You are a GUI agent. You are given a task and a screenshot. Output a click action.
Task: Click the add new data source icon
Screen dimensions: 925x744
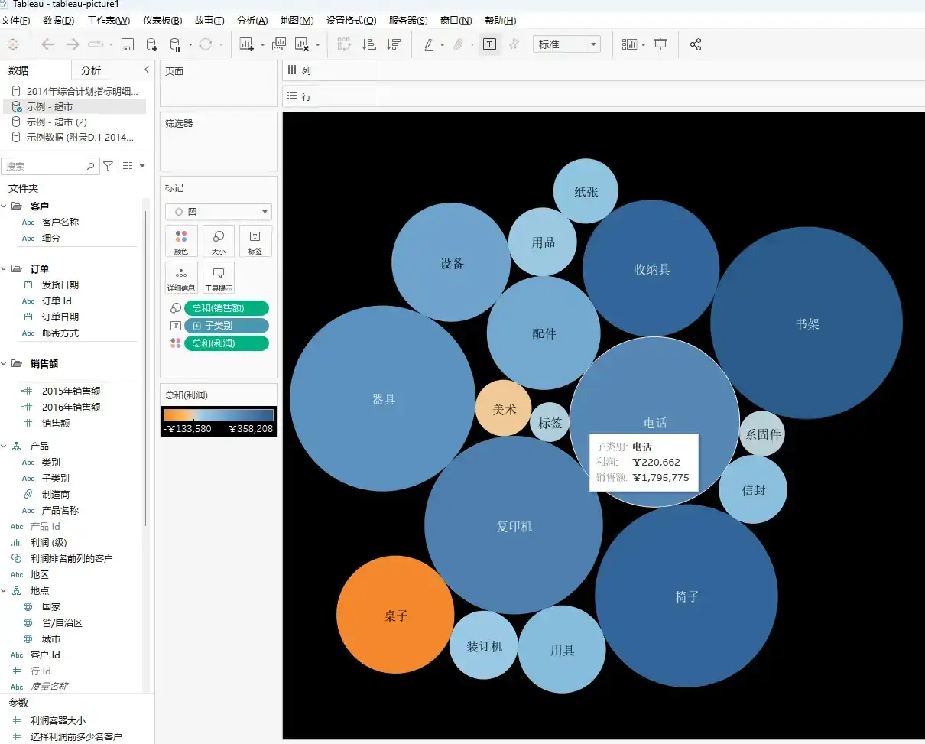tap(151, 44)
